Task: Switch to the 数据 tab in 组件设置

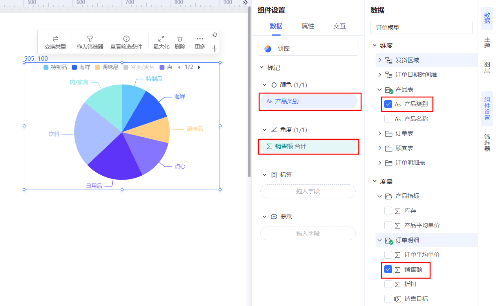Action: click(276, 26)
